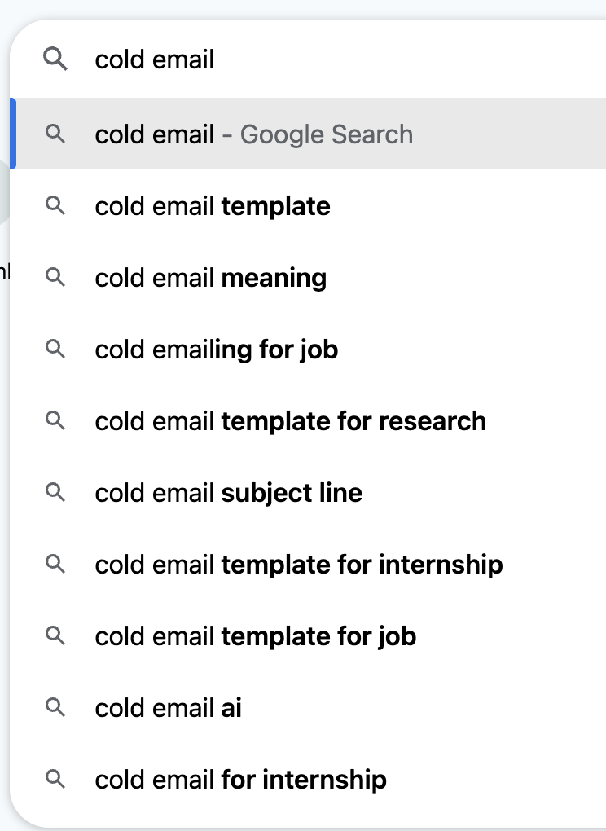Click search icon next to "cold email - Google Search"

click(x=55, y=134)
